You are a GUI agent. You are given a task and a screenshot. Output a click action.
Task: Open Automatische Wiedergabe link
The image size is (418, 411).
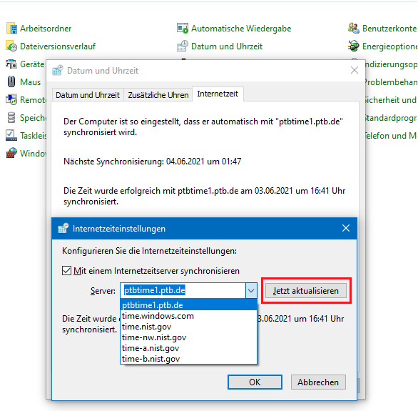point(241,29)
